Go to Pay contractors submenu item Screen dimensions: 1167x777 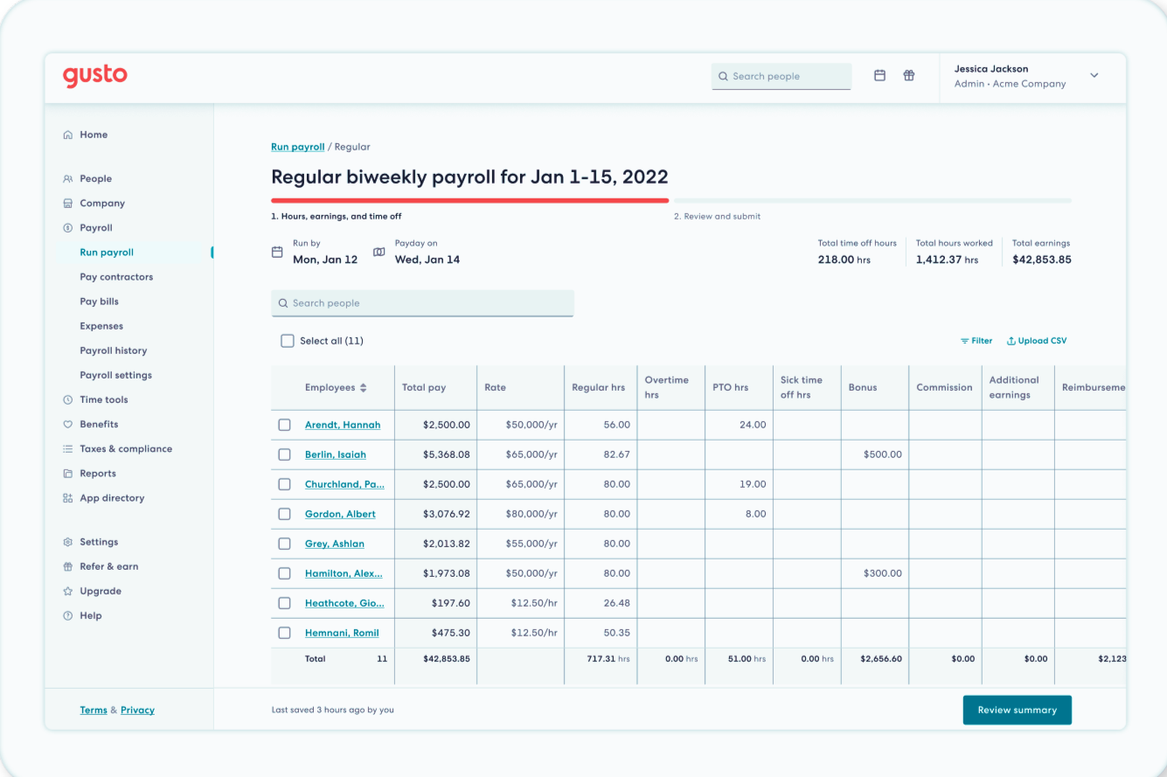tap(116, 277)
